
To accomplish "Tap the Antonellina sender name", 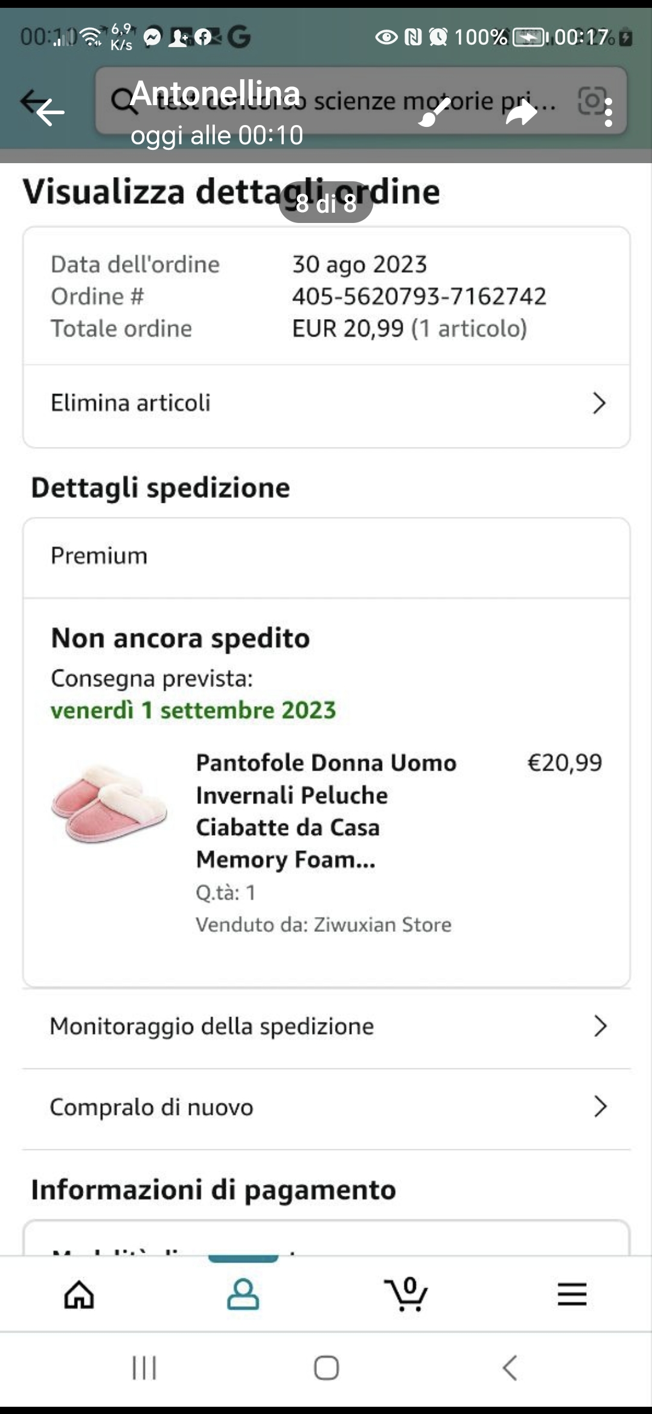I will tap(215, 93).
